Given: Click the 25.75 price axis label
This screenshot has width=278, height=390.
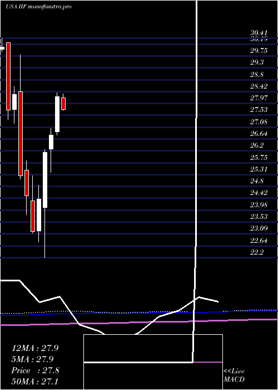Looking at the screenshot, I should 259,158.
